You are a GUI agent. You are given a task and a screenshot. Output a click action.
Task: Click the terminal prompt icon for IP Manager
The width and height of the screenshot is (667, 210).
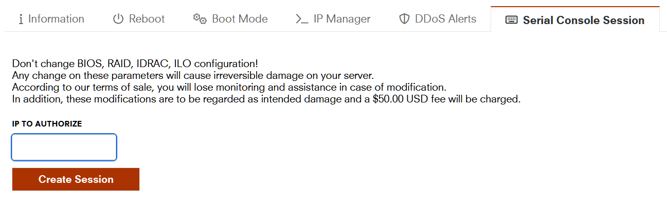click(x=301, y=19)
